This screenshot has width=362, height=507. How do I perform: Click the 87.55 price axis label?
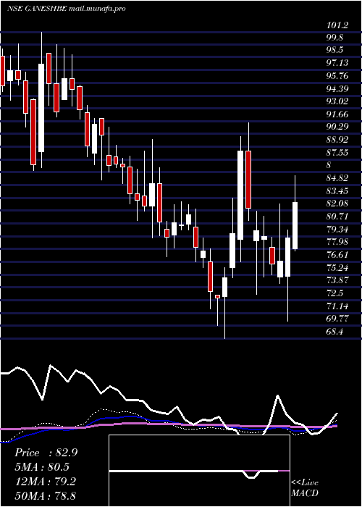pos(337,153)
